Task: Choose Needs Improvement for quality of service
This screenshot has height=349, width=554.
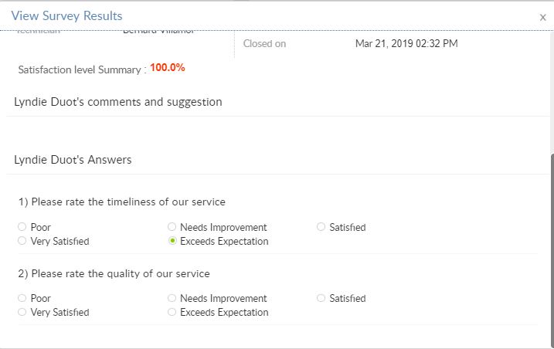Action: [x=172, y=299]
